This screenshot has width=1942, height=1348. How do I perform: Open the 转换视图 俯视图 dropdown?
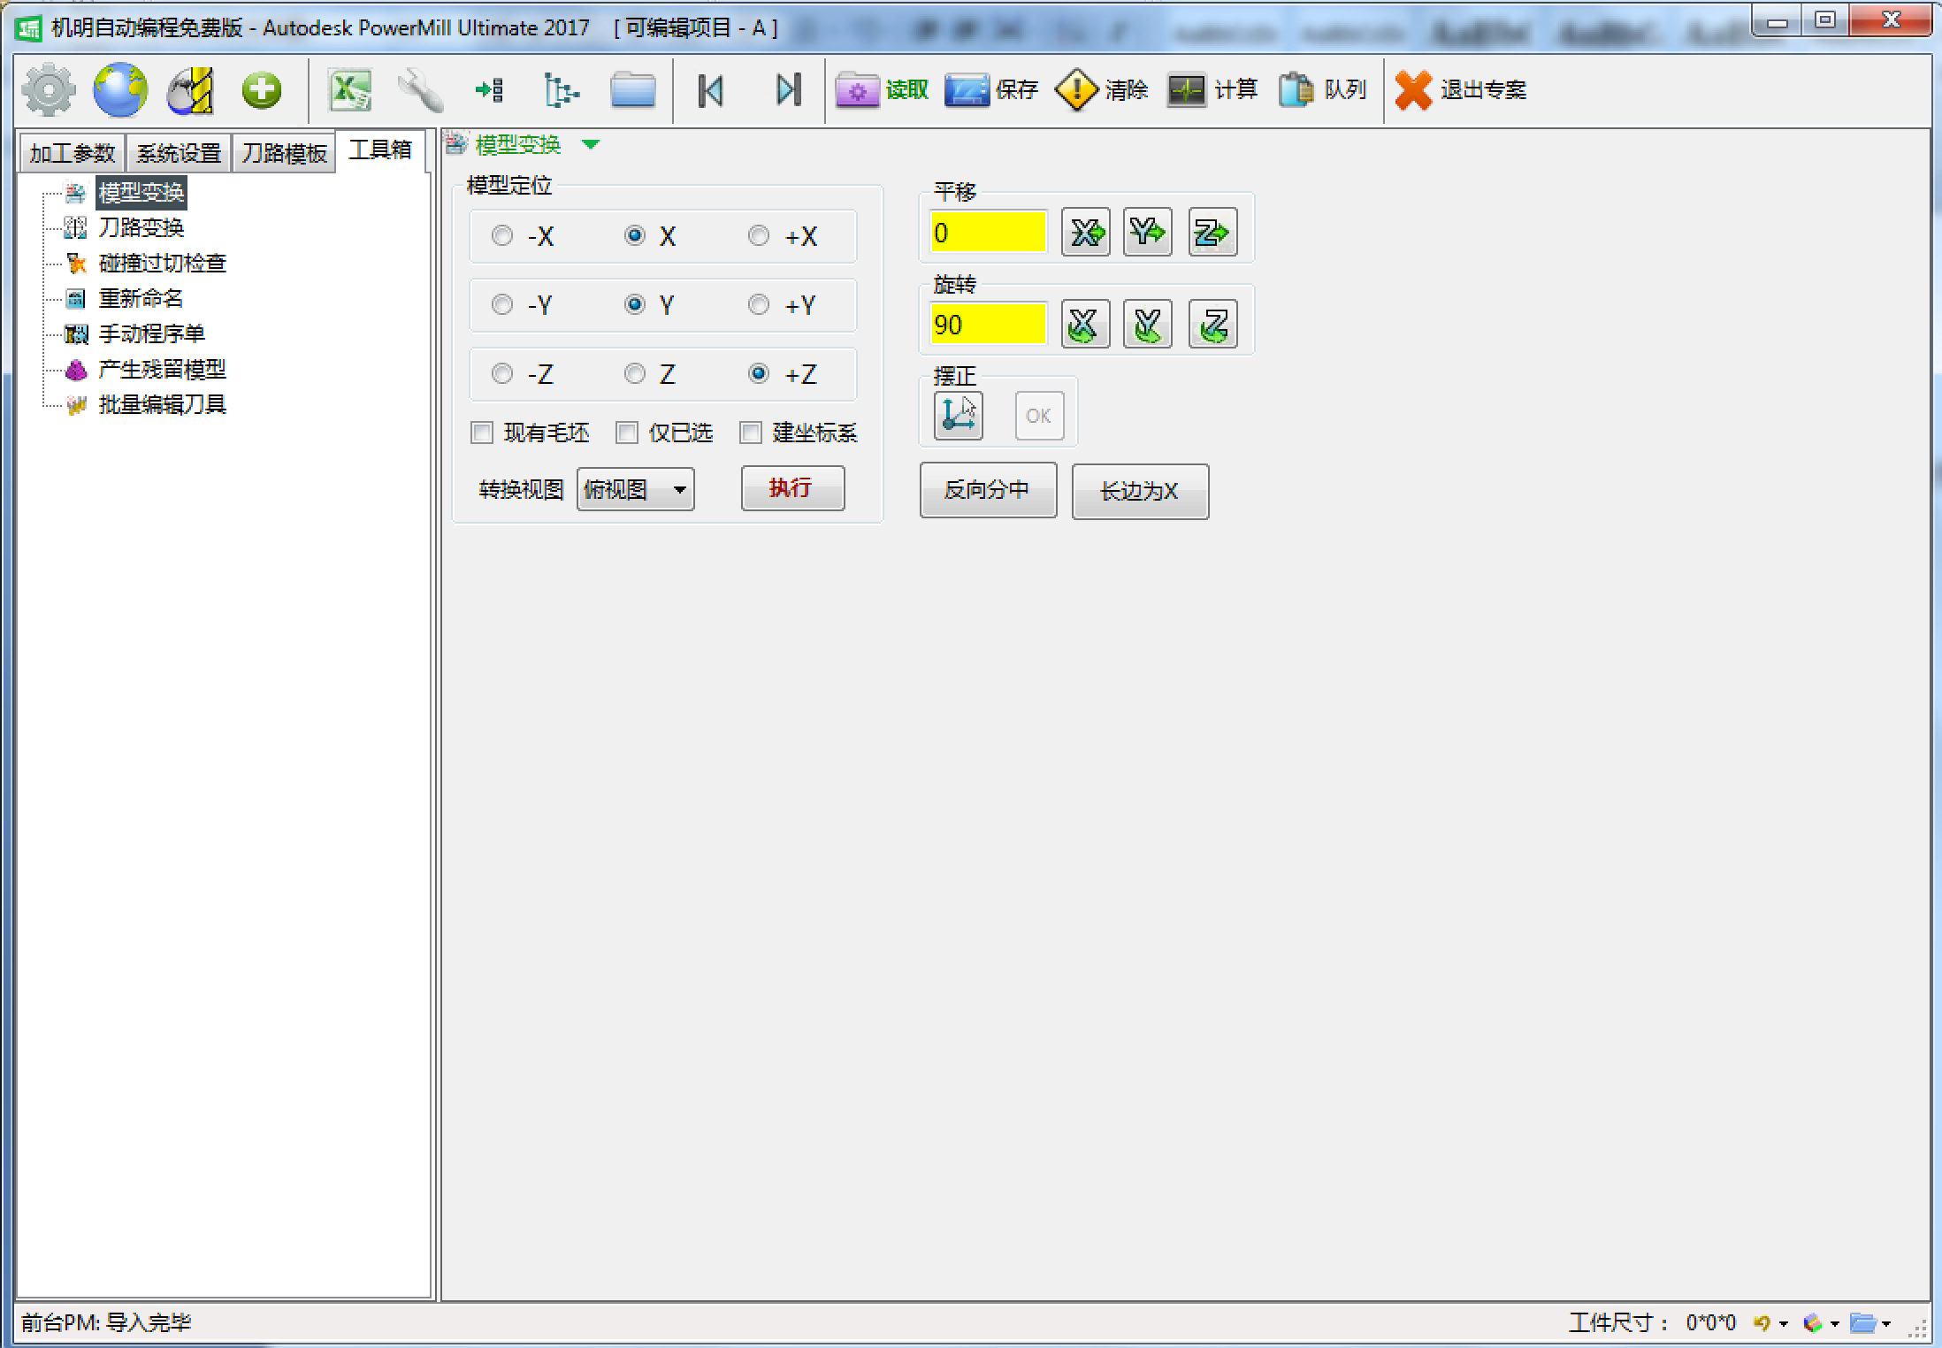[x=631, y=490]
